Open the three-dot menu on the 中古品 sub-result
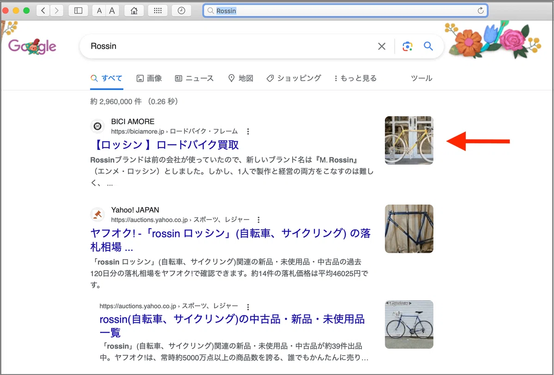The width and height of the screenshot is (554, 375). pyautogui.click(x=248, y=307)
